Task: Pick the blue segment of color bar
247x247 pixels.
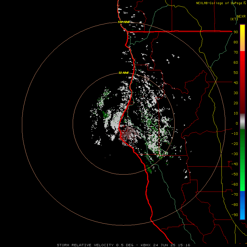Action: tap(242, 205)
